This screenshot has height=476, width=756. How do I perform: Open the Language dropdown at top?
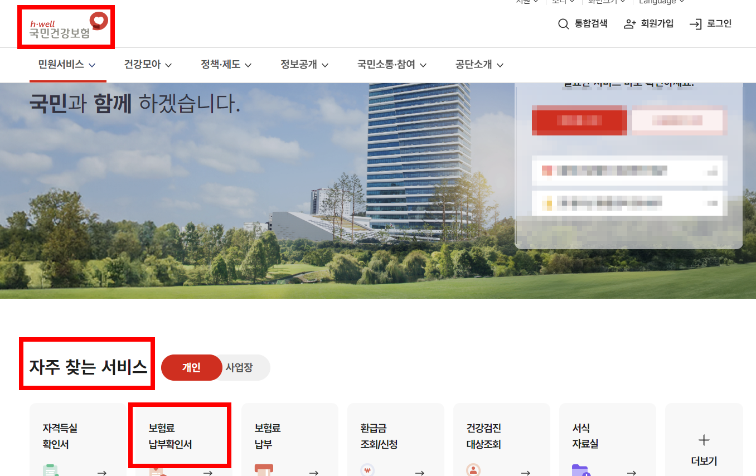661,2
